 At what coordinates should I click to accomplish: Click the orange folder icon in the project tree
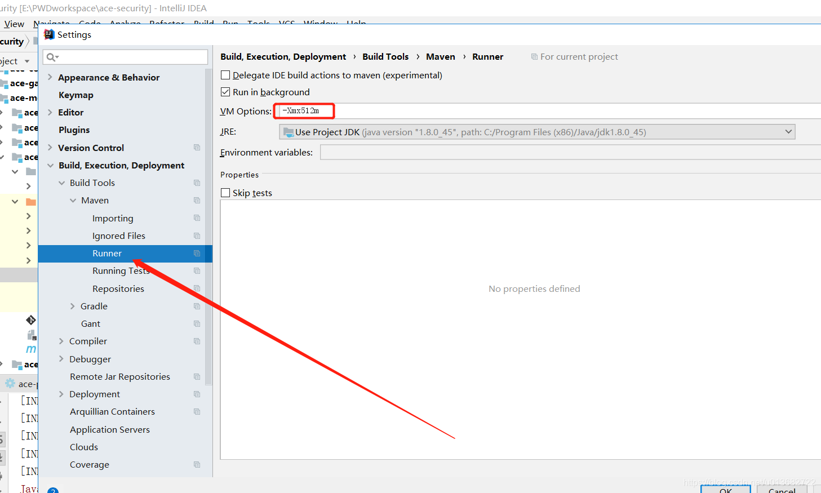pos(31,202)
